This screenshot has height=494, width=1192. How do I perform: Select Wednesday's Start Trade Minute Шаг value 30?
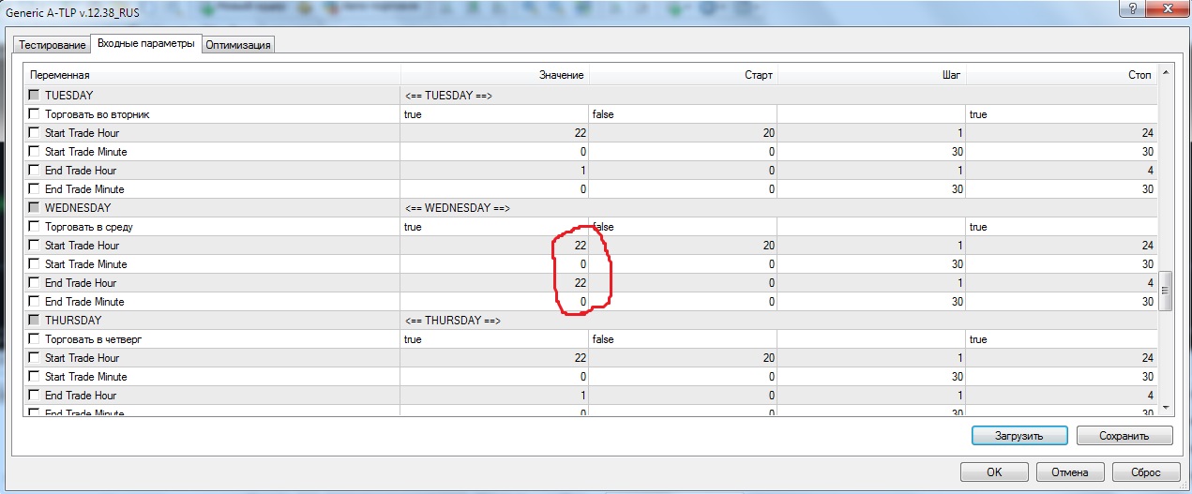click(872, 264)
